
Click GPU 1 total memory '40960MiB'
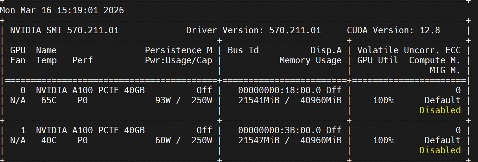321,140
